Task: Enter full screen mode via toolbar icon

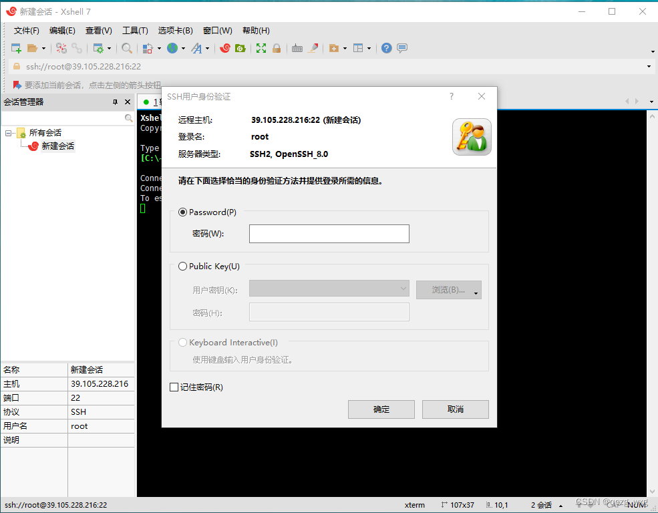Action: coord(261,48)
